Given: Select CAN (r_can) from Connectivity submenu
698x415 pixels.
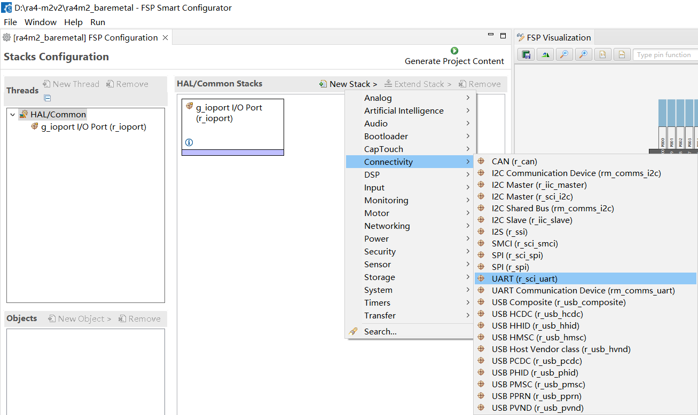Looking at the screenshot, I should (x=585, y=161).
